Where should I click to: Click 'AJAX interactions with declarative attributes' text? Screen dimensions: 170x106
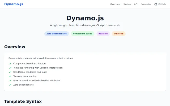pyautogui.click(x=37, y=81)
